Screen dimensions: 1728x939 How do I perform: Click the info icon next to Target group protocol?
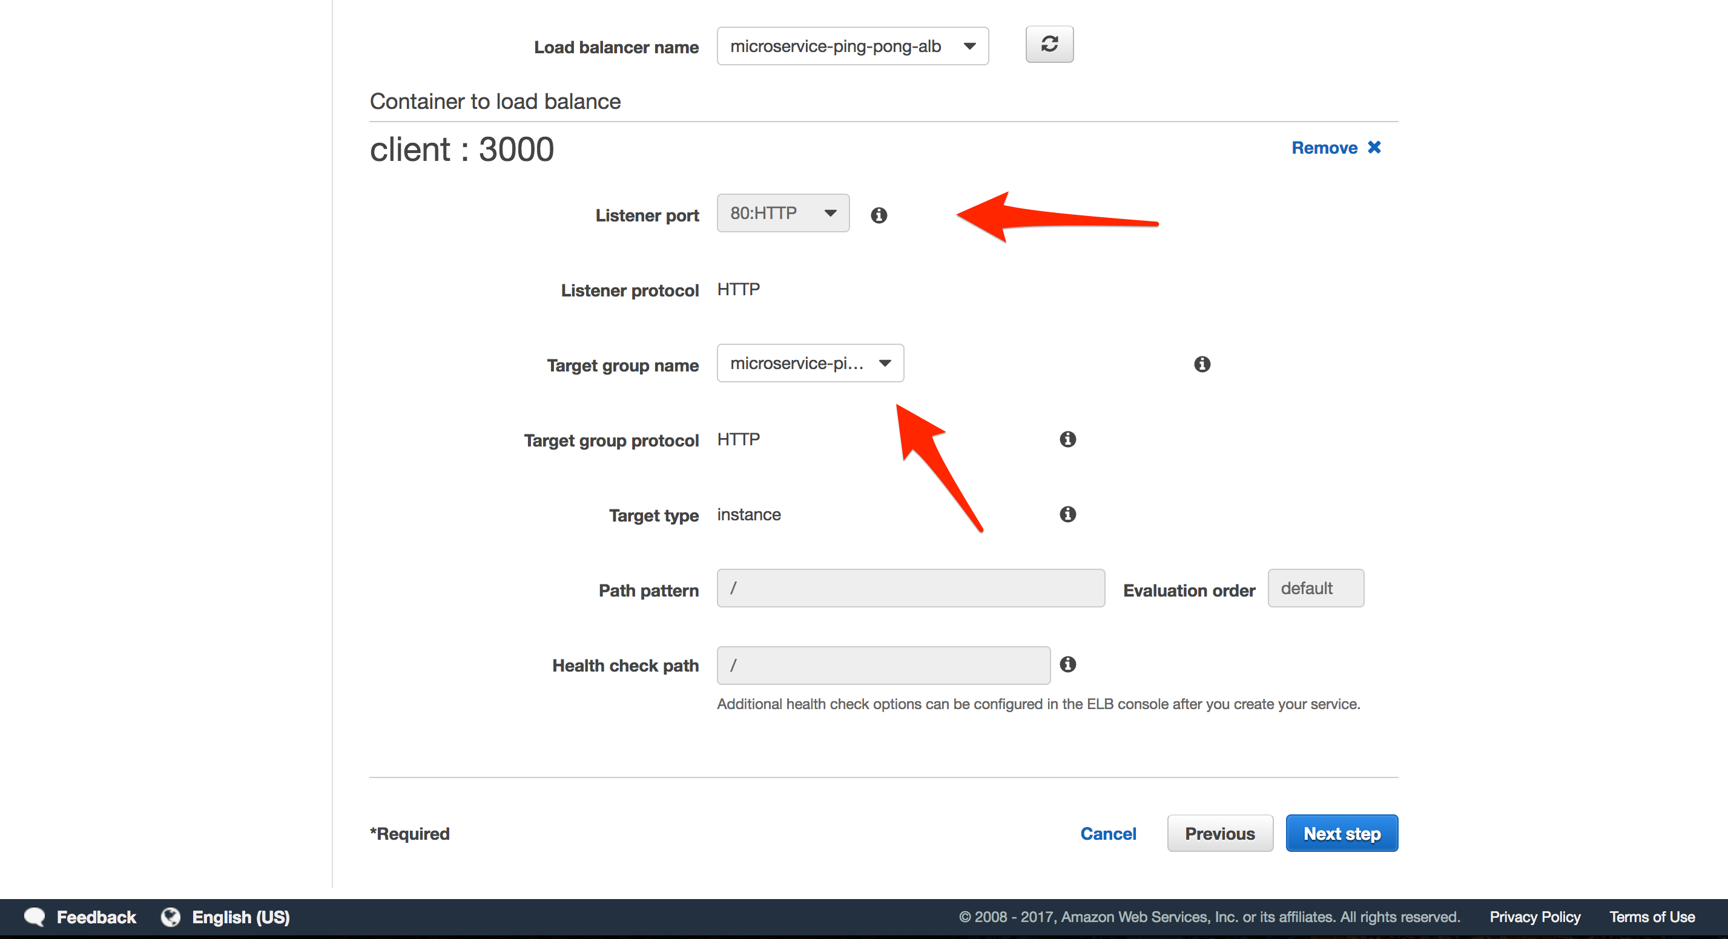pyautogui.click(x=1067, y=440)
